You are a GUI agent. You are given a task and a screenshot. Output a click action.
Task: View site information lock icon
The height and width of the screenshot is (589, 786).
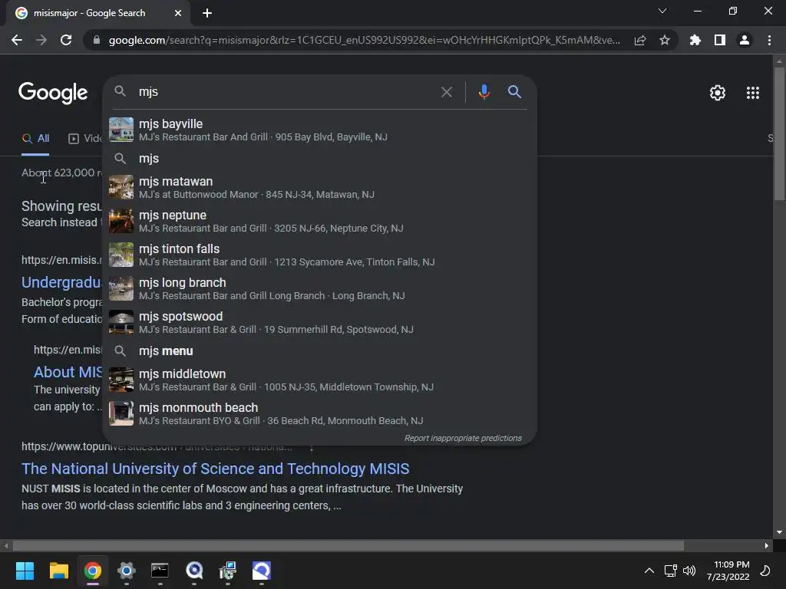97,40
